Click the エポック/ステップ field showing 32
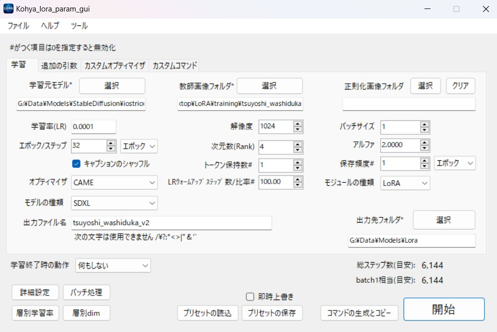 coord(89,146)
